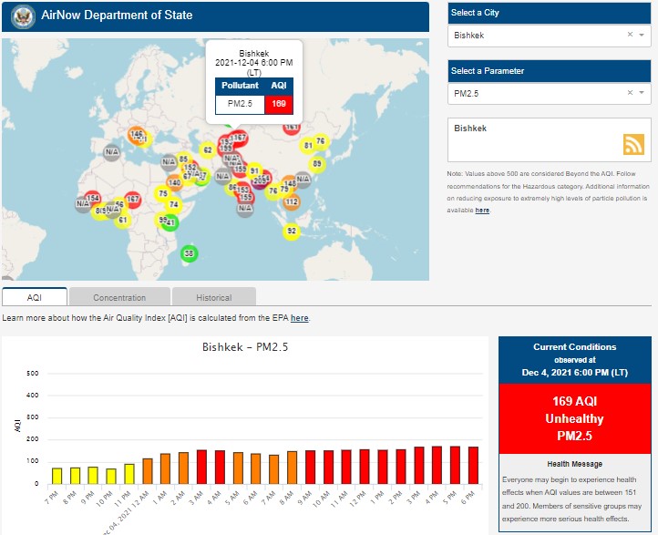658x535 pixels.
Task: Select the yellow 92 map marker
Action: click(292, 231)
